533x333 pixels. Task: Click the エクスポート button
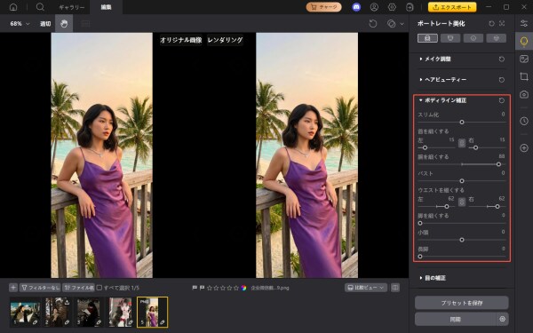click(452, 7)
